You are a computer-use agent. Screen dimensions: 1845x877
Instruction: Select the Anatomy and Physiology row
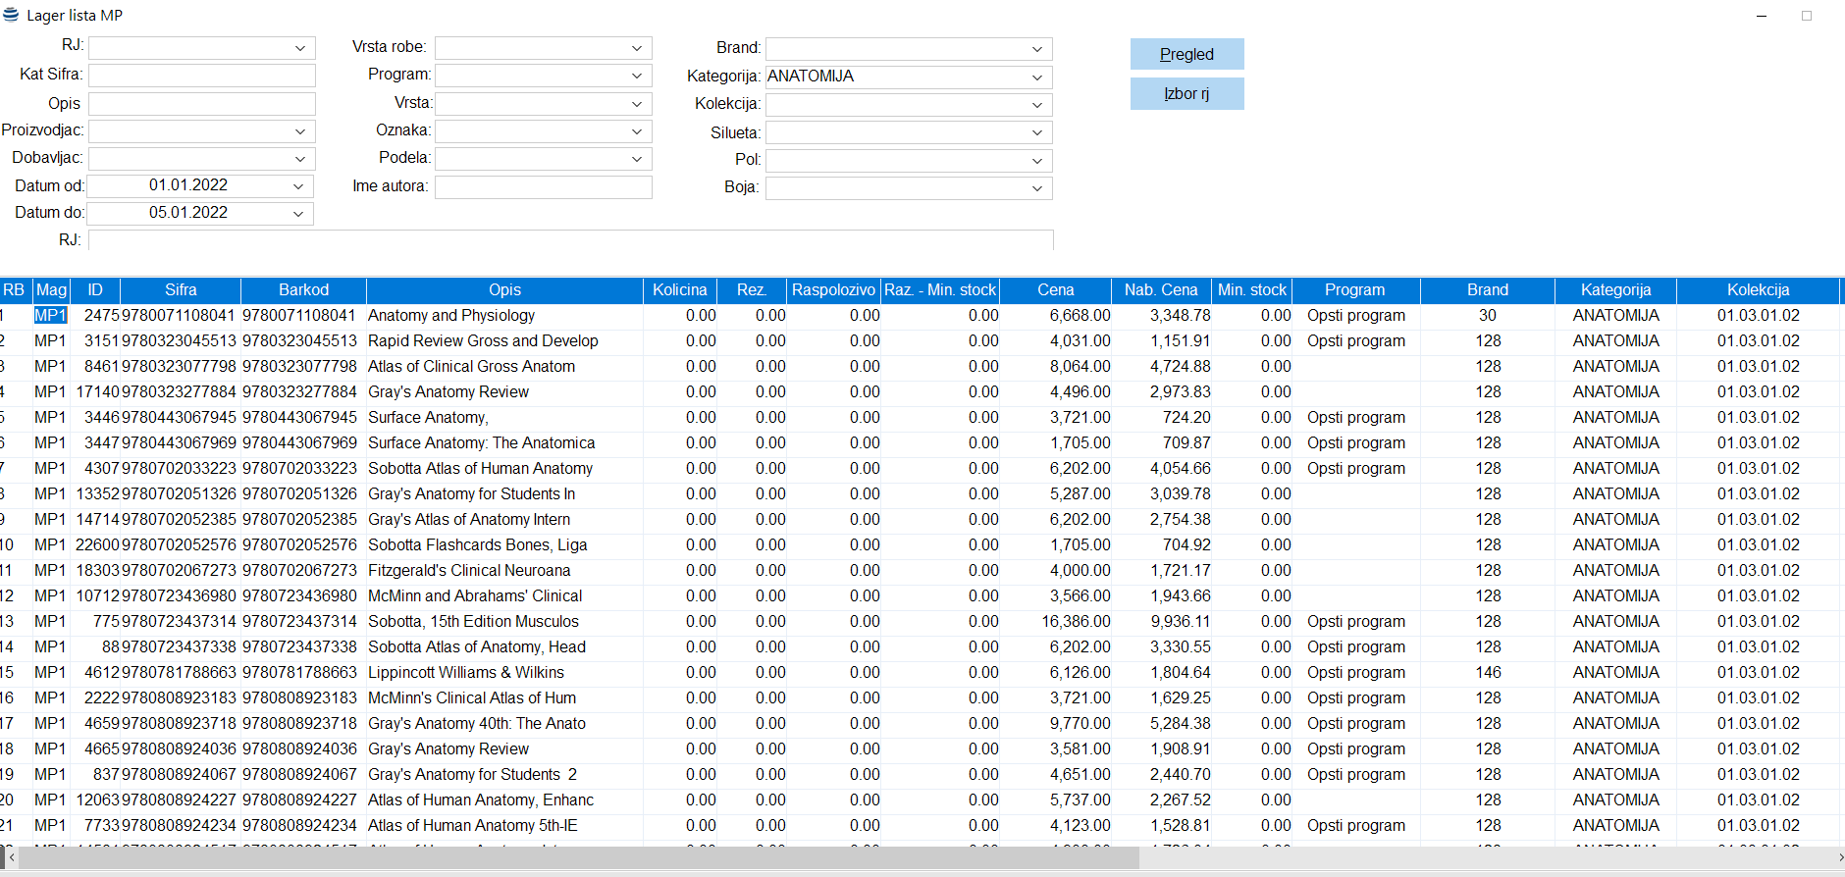point(451,316)
